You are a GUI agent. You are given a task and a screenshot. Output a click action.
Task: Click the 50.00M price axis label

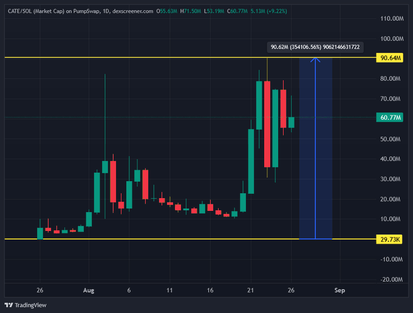tap(390, 139)
